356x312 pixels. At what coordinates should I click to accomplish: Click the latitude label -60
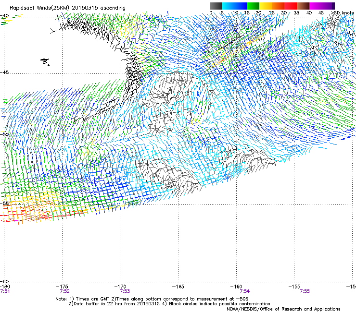(x=4, y=281)
